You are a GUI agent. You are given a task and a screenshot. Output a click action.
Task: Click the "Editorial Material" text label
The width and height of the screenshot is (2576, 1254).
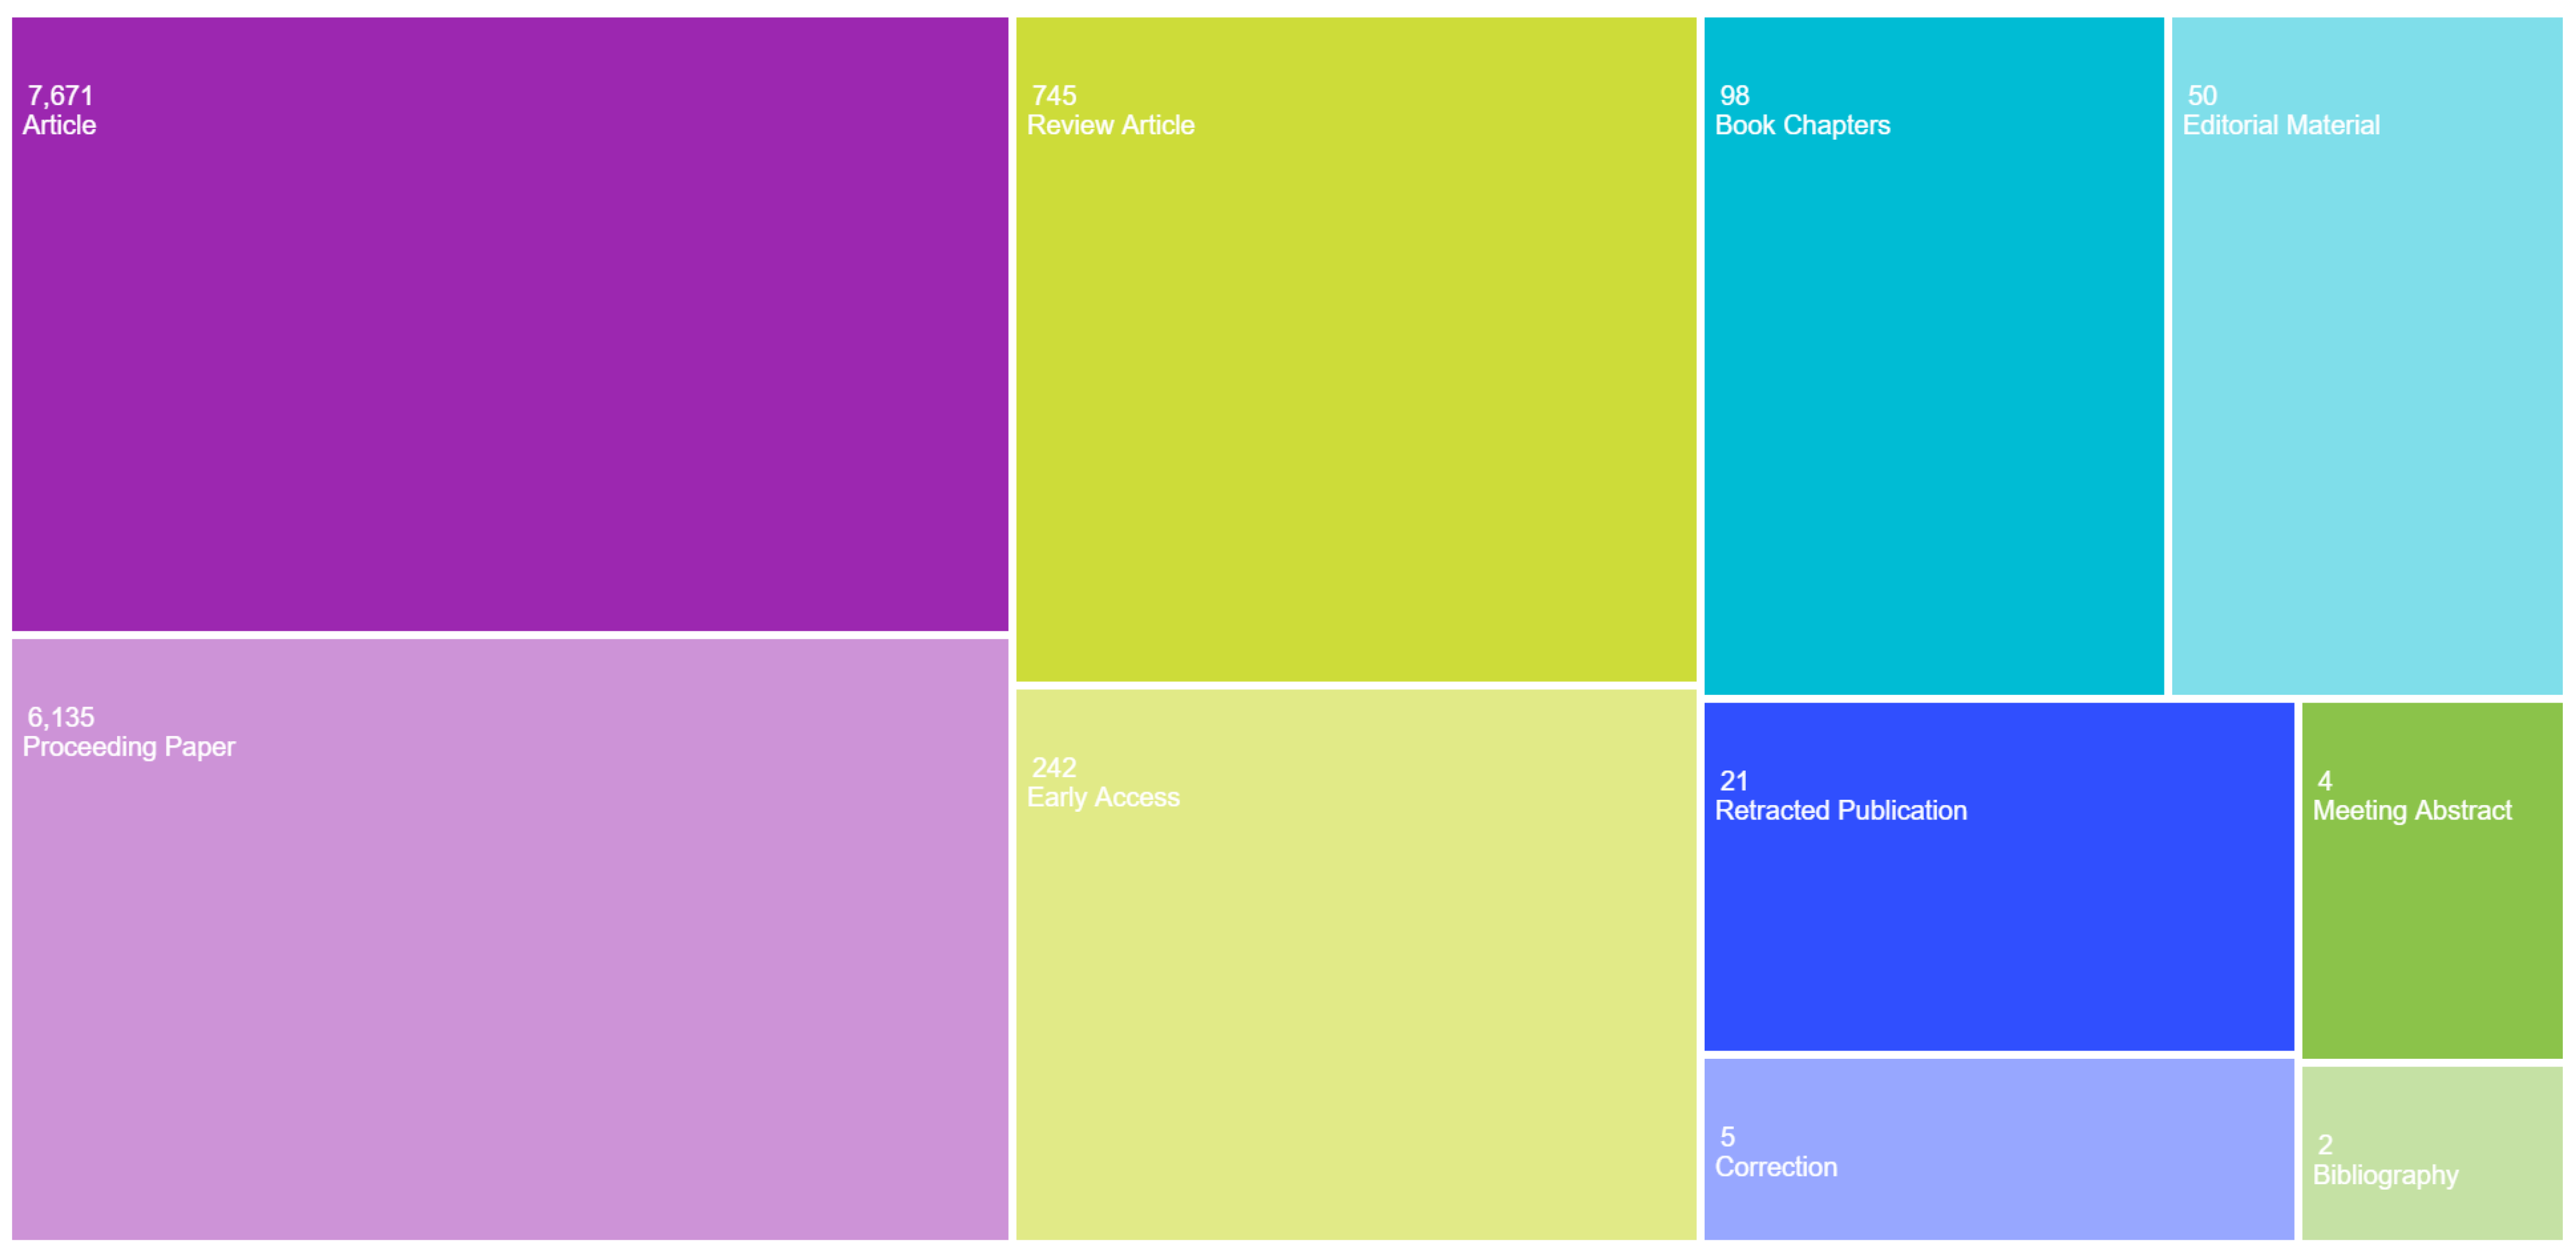[x=2280, y=126]
